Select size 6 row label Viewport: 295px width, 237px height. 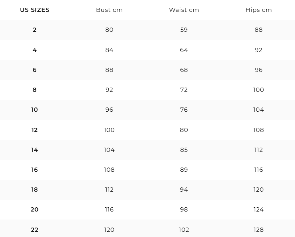point(35,70)
